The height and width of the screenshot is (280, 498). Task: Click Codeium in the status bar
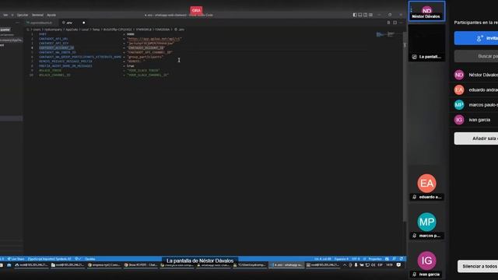pos(90,259)
